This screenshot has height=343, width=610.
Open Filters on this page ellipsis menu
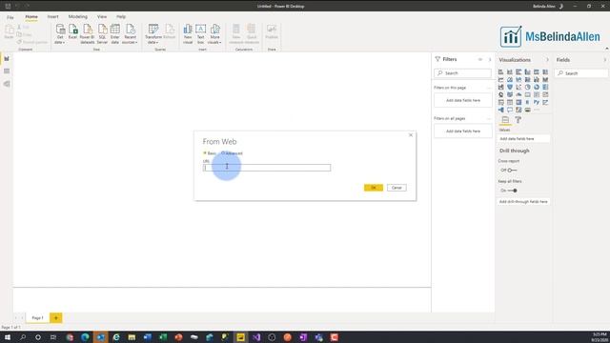pos(489,88)
